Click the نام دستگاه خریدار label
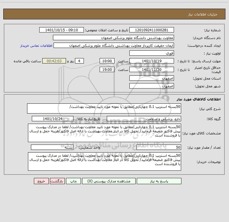Viewport: 229px width, 222px height. (207, 38)
